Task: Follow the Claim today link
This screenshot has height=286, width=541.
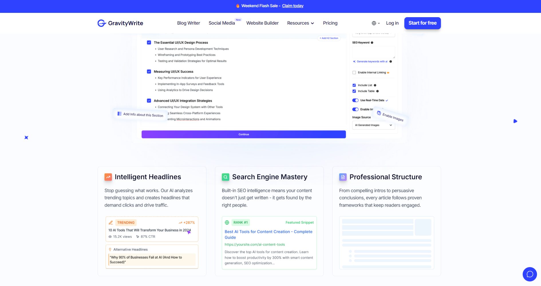Action: (293, 6)
